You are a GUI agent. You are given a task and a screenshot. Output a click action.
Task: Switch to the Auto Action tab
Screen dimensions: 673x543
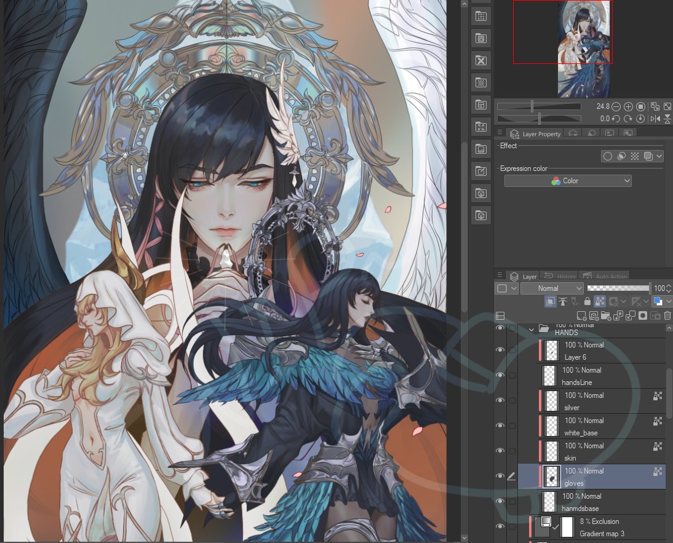(605, 276)
